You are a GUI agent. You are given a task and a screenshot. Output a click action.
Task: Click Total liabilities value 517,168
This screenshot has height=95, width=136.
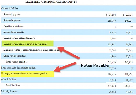pyautogui.click(x=112, y=86)
